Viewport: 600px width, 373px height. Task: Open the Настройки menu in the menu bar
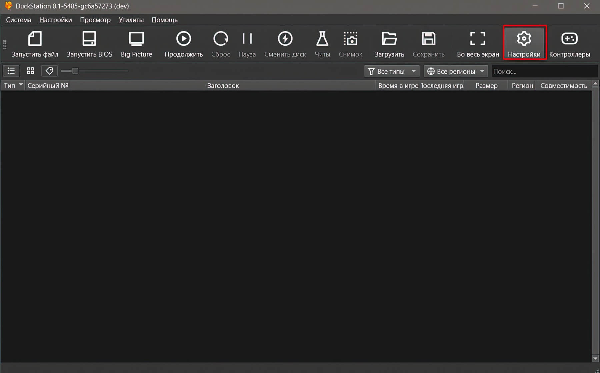(56, 20)
